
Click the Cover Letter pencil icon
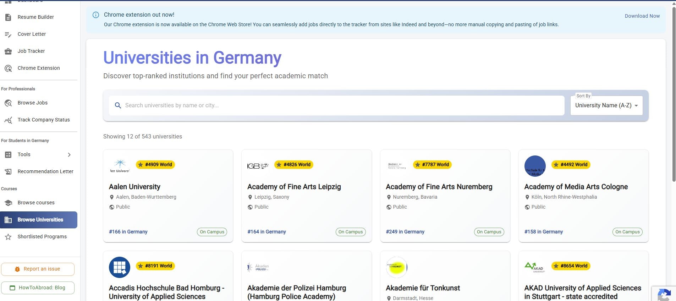(8, 34)
